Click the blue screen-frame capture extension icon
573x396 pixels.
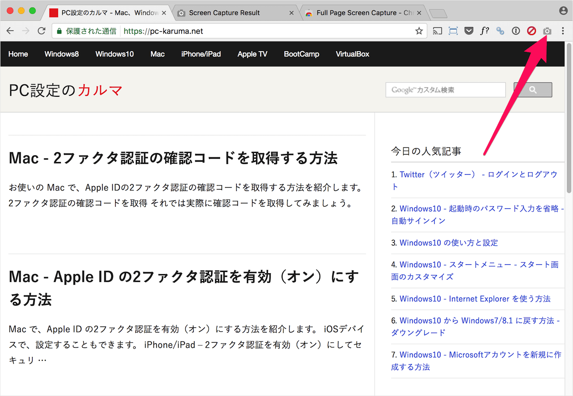pyautogui.click(x=453, y=31)
